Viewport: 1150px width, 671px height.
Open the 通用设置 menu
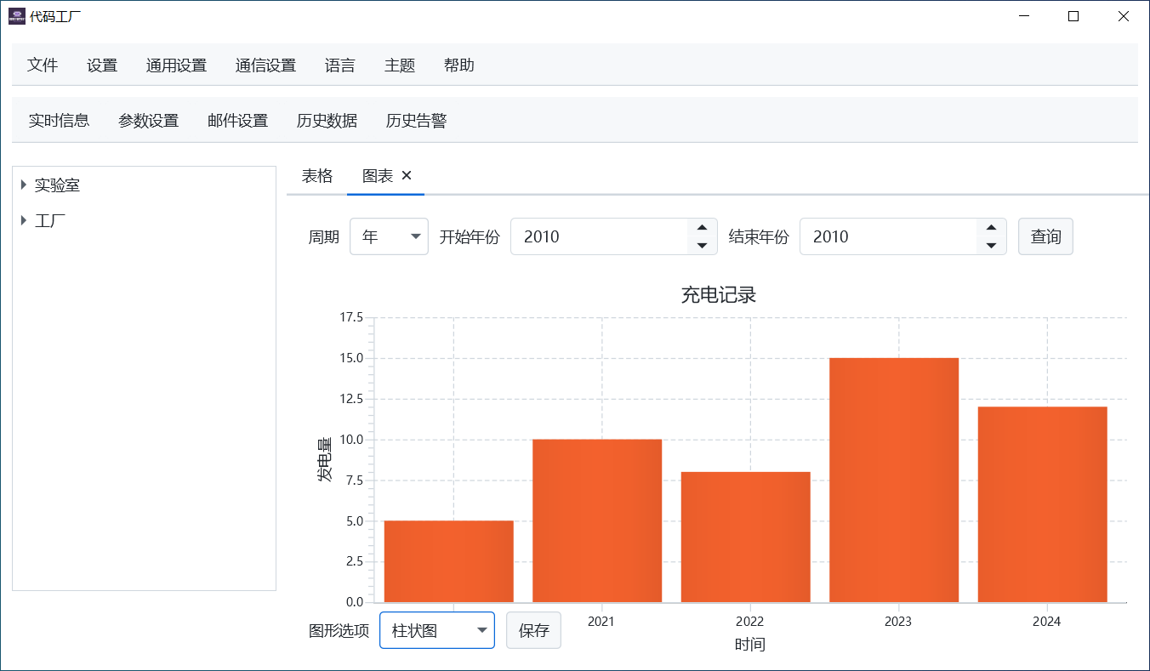click(176, 65)
